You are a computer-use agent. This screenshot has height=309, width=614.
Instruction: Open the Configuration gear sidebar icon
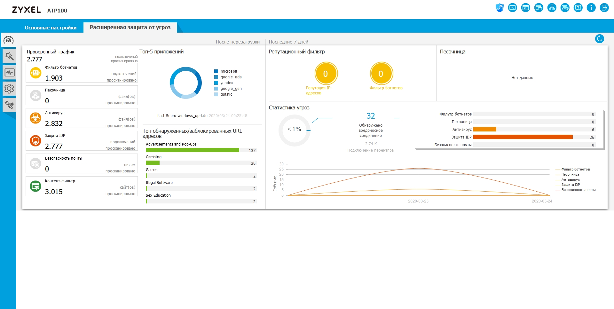[x=9, y=89]
